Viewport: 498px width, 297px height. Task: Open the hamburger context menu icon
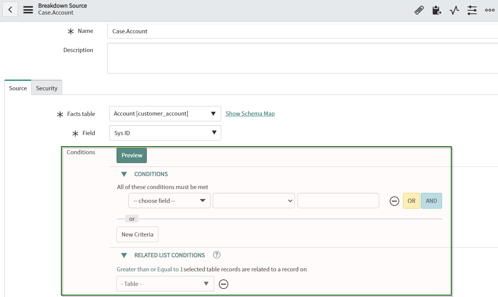point(28,10)
